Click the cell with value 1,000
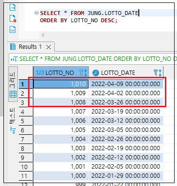Screen dimensions: 177x186 [61, 176]
